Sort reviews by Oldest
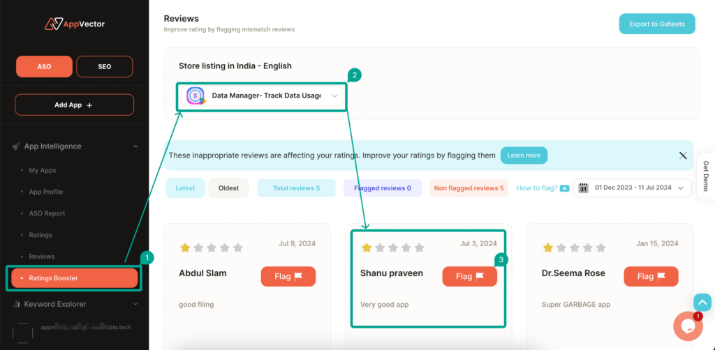The height and width of the screenshot is (350, 715). coord(228,188)
